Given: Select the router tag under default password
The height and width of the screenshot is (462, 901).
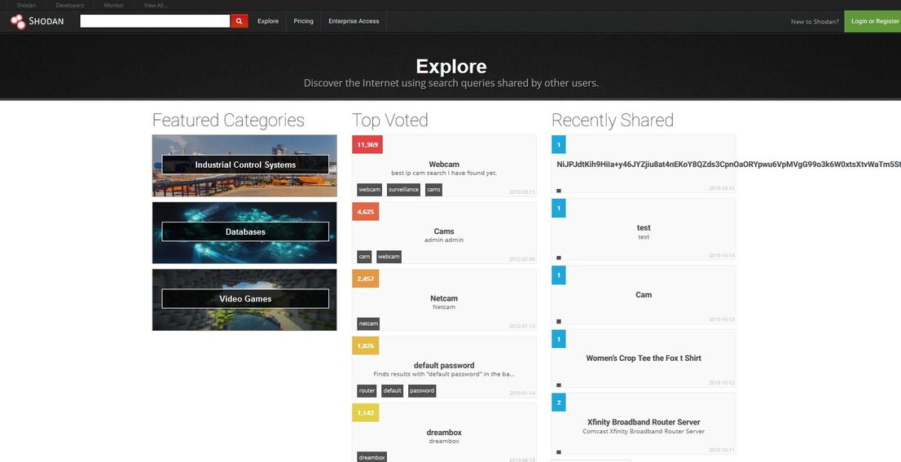Looking at the screenshot, I should point(367,391).
